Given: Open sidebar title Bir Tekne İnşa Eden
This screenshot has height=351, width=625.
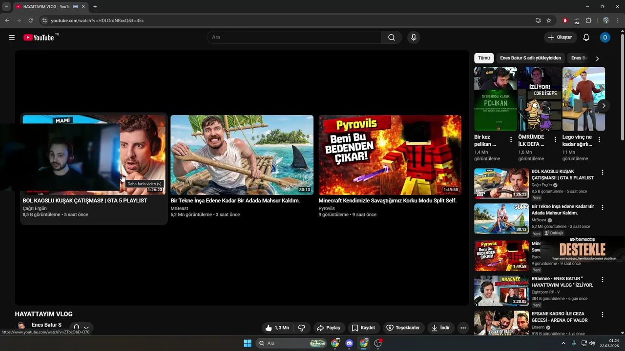Looking at the screenshot, I should coord(563,210).
